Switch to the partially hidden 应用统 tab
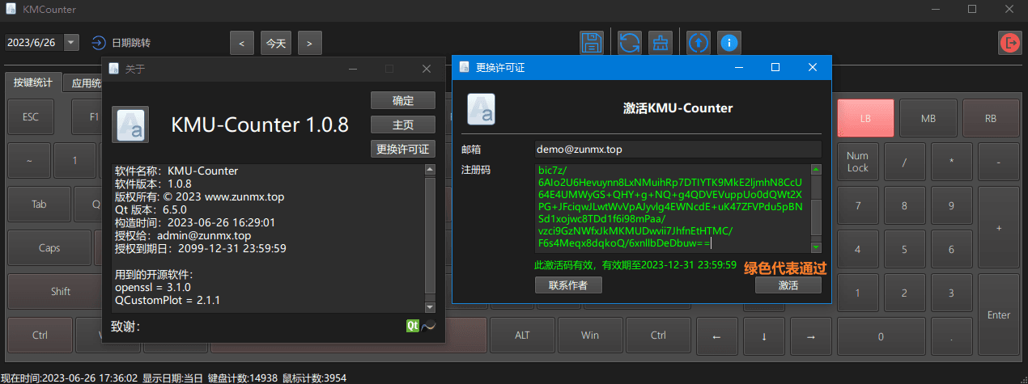Viewport: 1028px width, 384px height. 83,83
